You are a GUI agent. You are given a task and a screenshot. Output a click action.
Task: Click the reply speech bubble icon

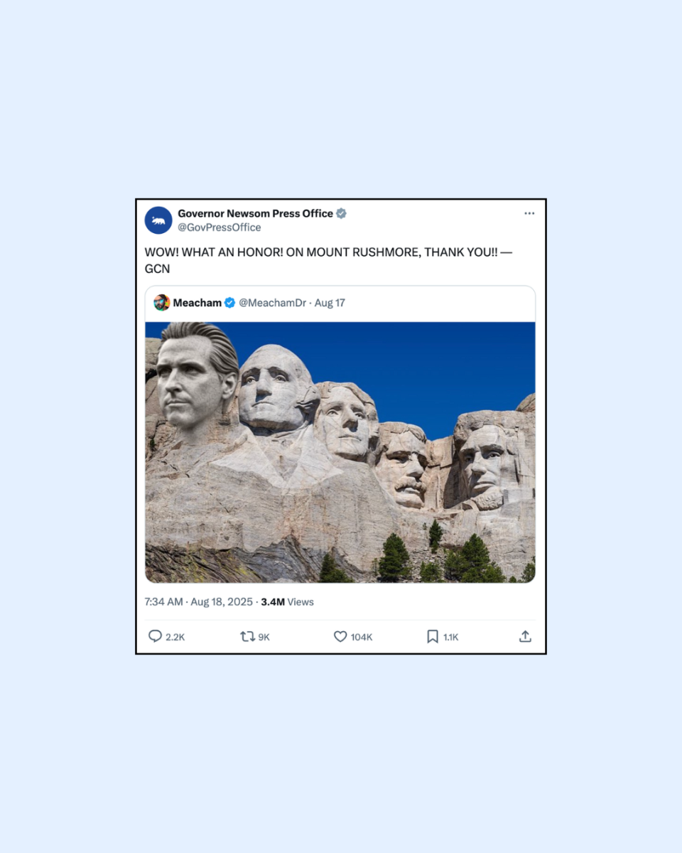[x=155, y=636]
